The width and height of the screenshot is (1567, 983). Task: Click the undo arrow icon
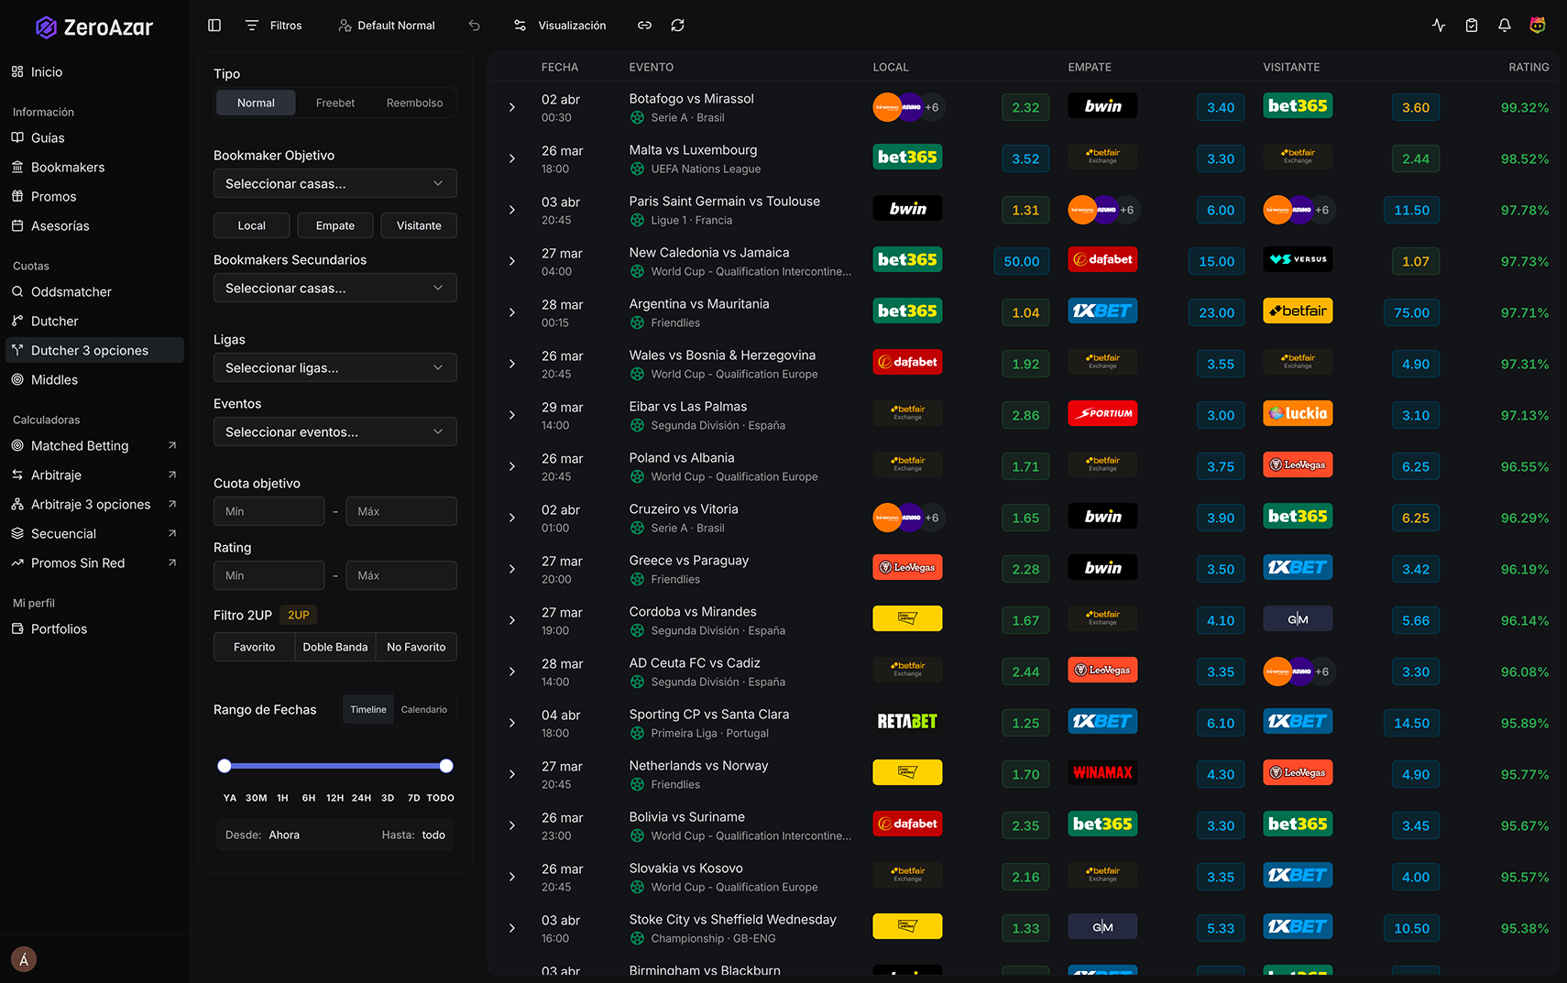click(x=474, y=26)
